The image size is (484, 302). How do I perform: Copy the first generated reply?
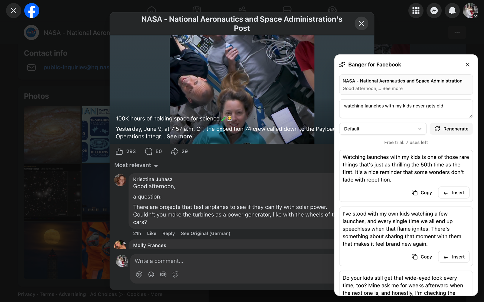pos(422,193)
